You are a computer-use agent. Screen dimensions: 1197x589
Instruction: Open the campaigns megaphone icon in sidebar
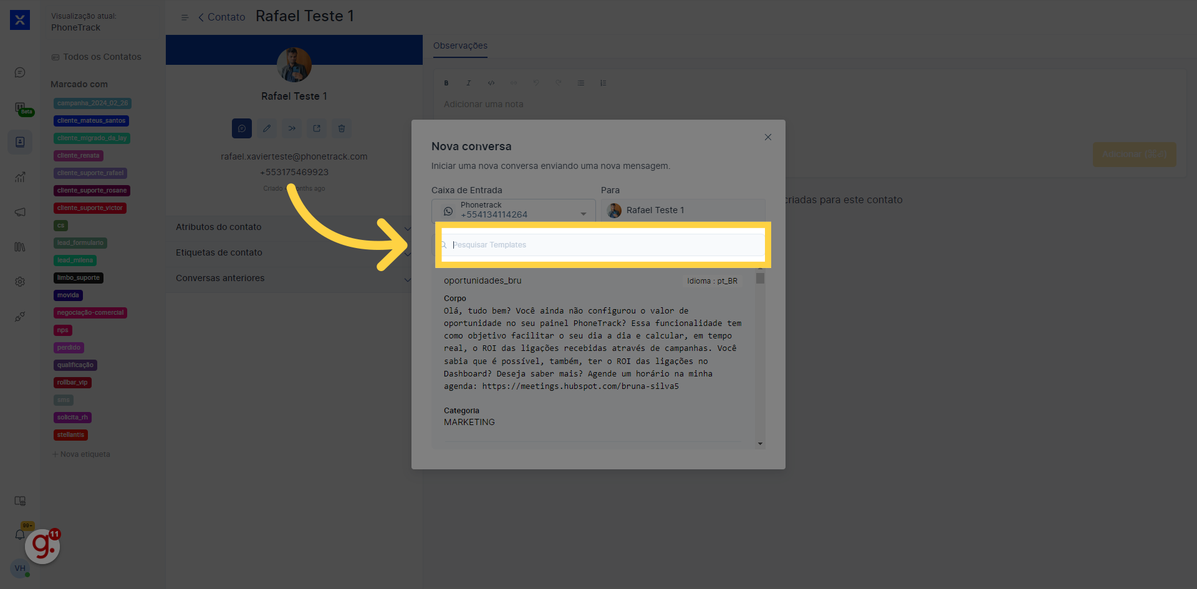tap(20, 212)
